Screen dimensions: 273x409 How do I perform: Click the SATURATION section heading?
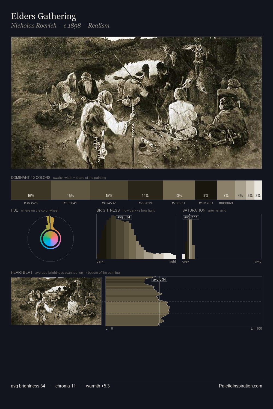194,210
